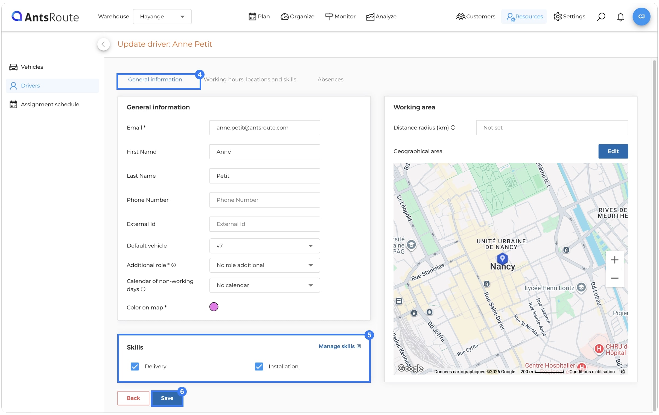This screenshot has height=415, width=659.
Task: Click the Phone Number input field
Action: [x=265, y=200]
